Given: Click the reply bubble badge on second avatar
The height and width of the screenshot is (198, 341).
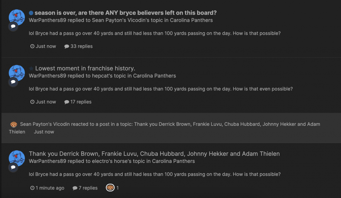Looking at the screenshot, I should tap(13, 82).
